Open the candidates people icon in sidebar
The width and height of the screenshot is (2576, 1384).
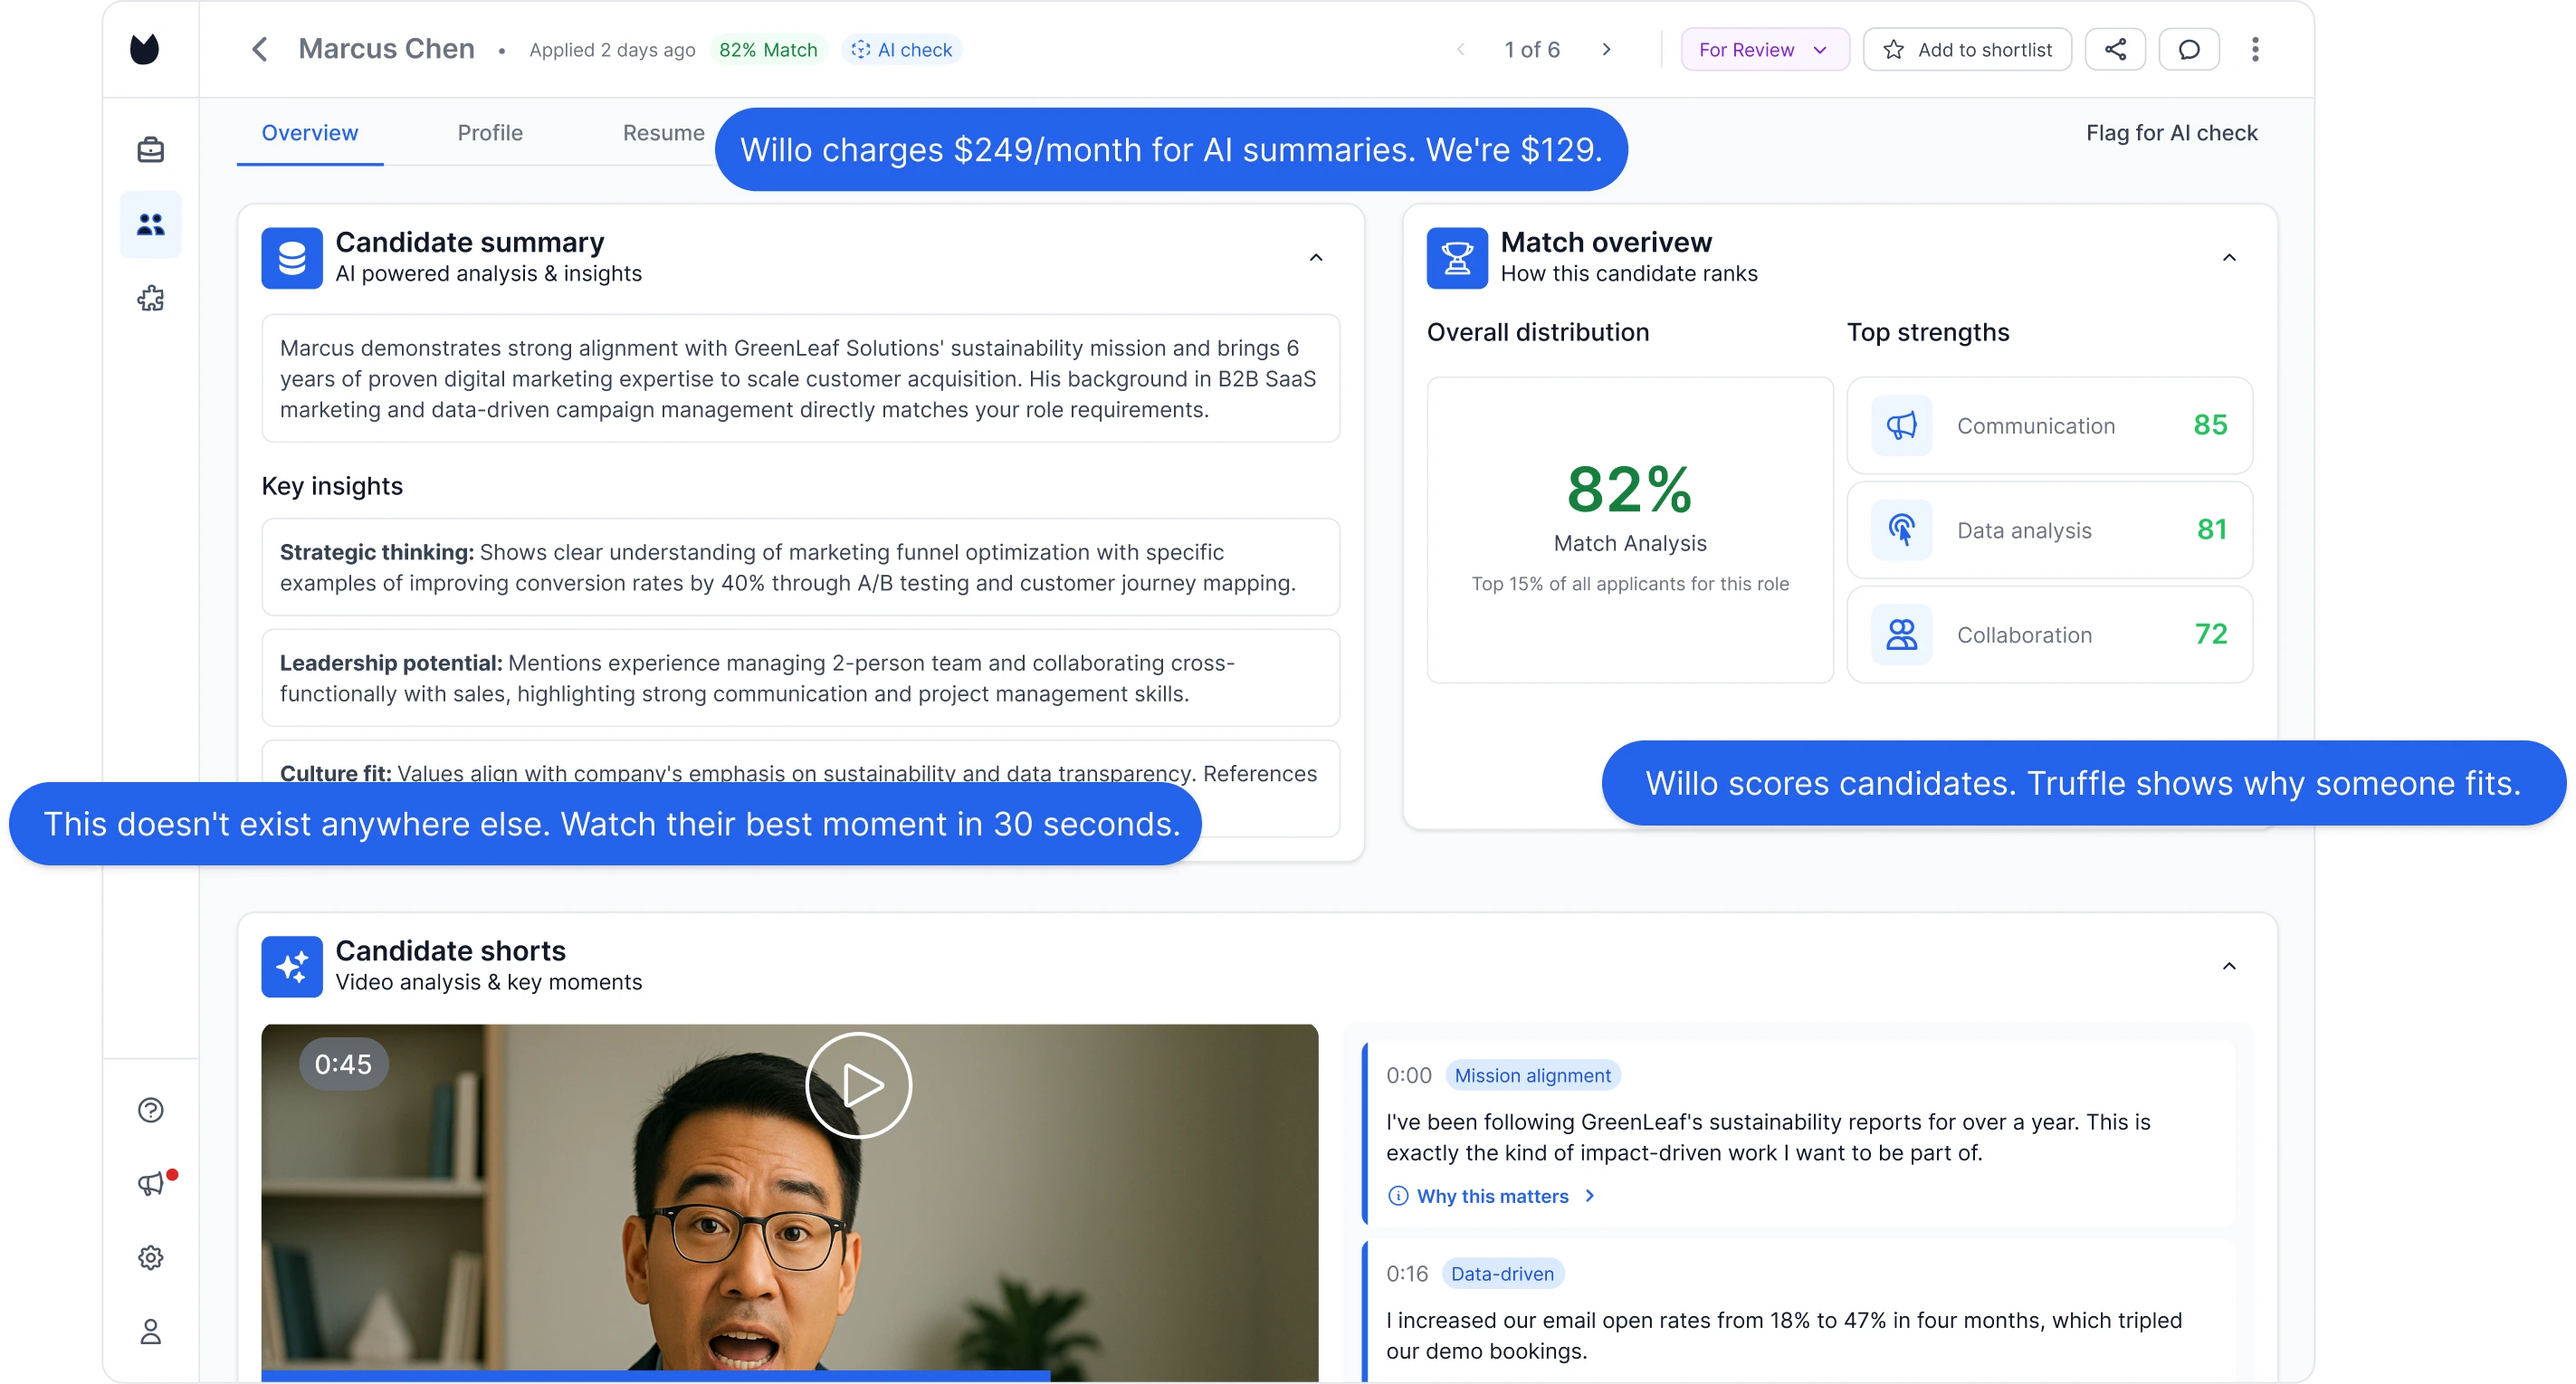(150, 225)
